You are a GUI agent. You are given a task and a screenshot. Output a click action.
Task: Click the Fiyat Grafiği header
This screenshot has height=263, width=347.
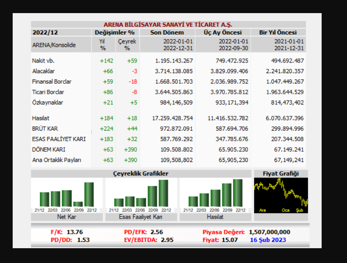(281, 173)
